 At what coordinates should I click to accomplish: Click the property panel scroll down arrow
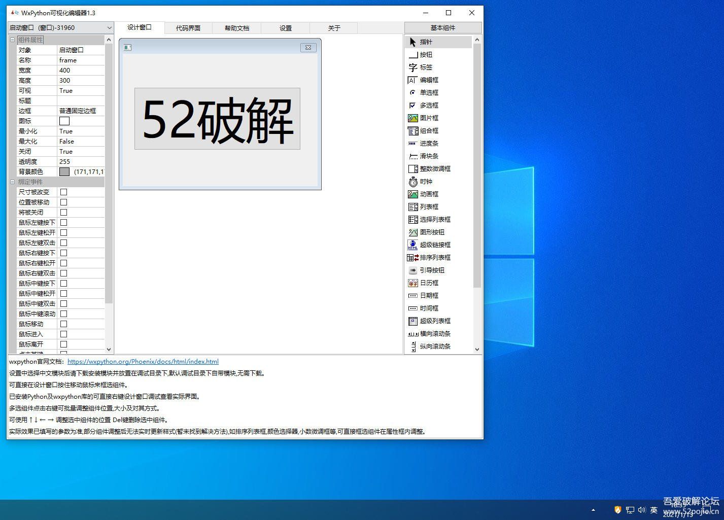click(109, 349)
